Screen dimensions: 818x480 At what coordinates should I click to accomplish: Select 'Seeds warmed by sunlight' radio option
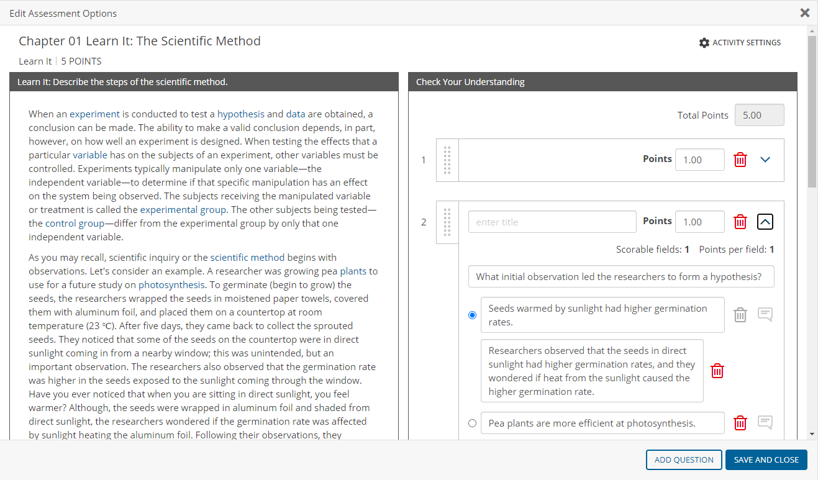coord(472,315)
